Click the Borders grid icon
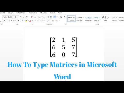Image resolution: width=124 pixels, height=93 pixels. (x=57, y=21)
